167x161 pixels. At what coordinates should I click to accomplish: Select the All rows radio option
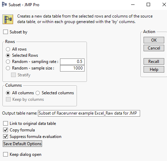pos(8,49)
